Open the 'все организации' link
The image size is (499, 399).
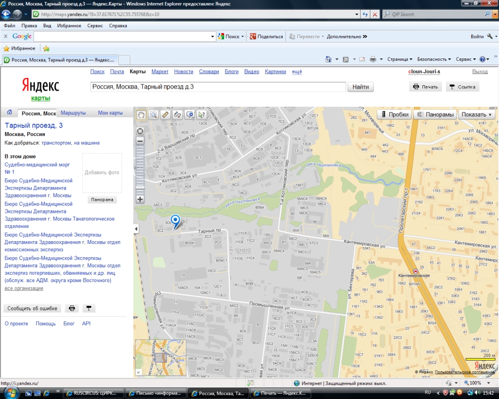[24, 288]
